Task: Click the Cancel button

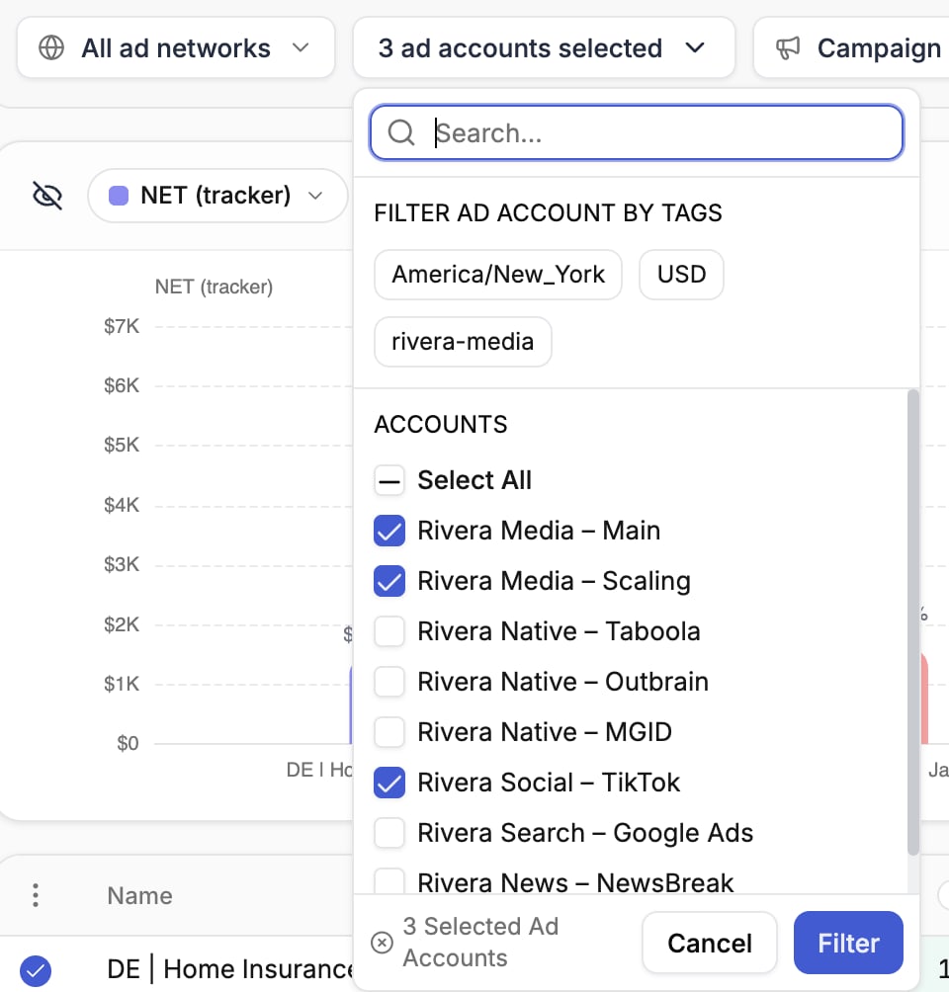Action: 710,943
